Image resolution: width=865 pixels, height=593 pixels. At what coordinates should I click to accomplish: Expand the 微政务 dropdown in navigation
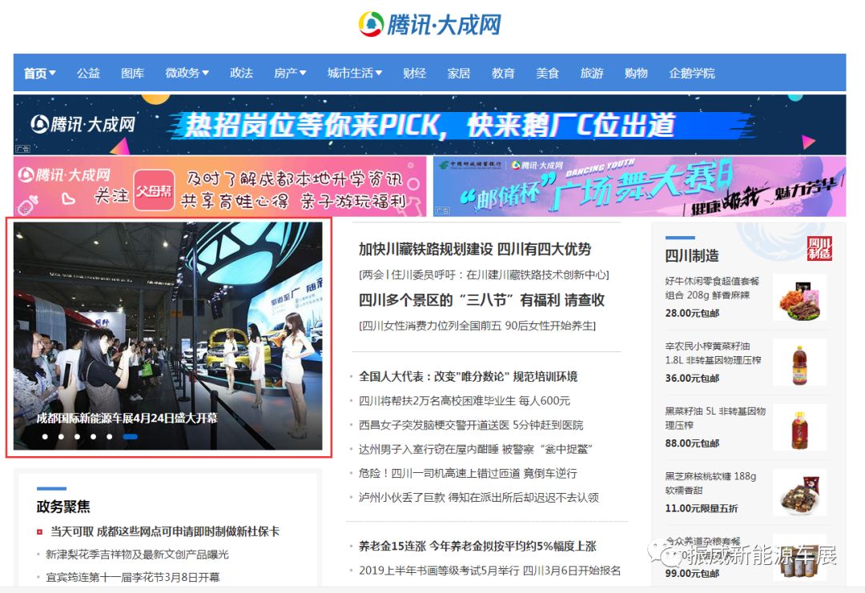(x=187, y=73)
